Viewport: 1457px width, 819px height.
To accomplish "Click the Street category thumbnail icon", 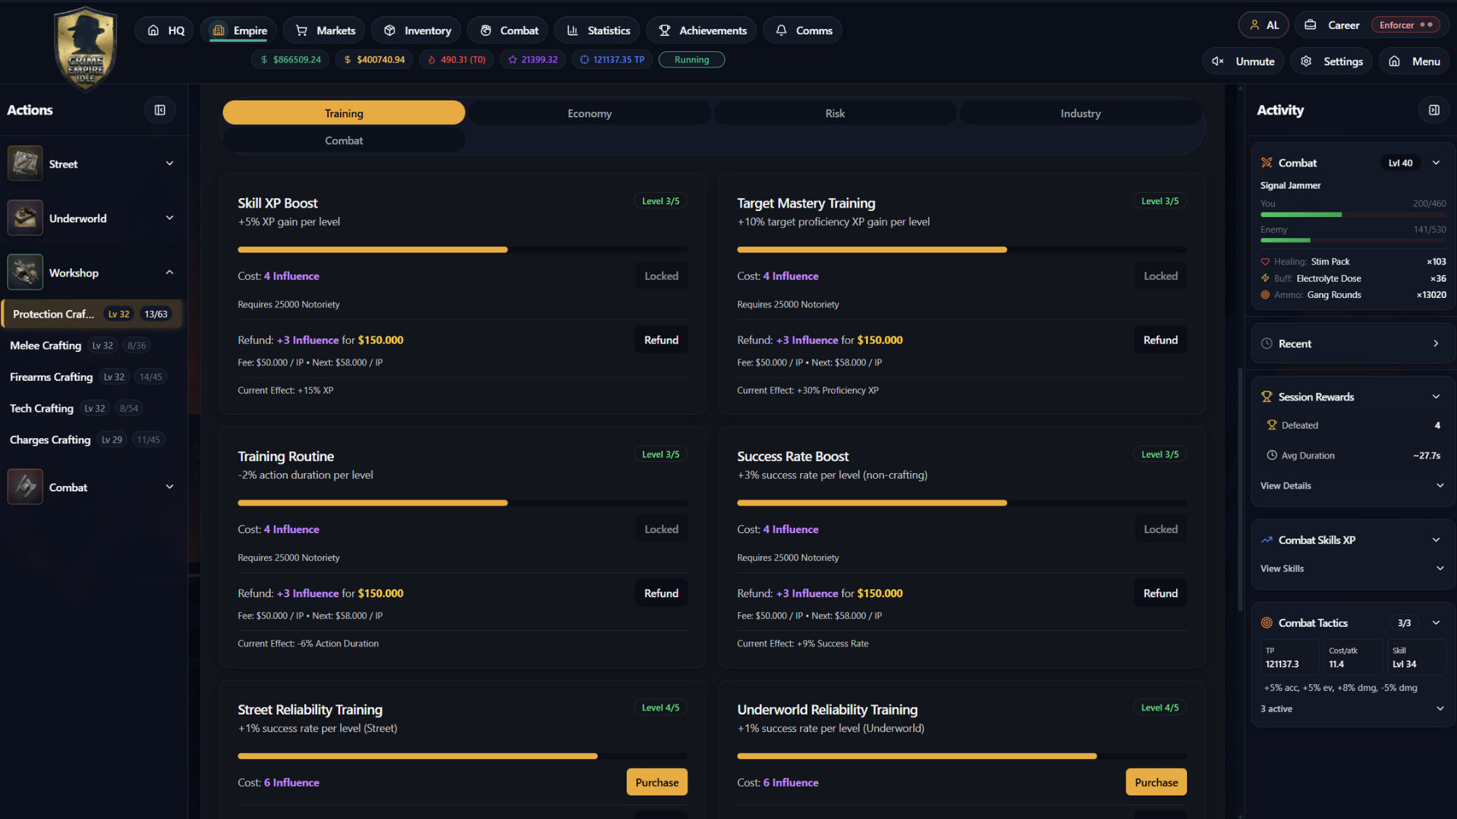I will coord(25,164).
